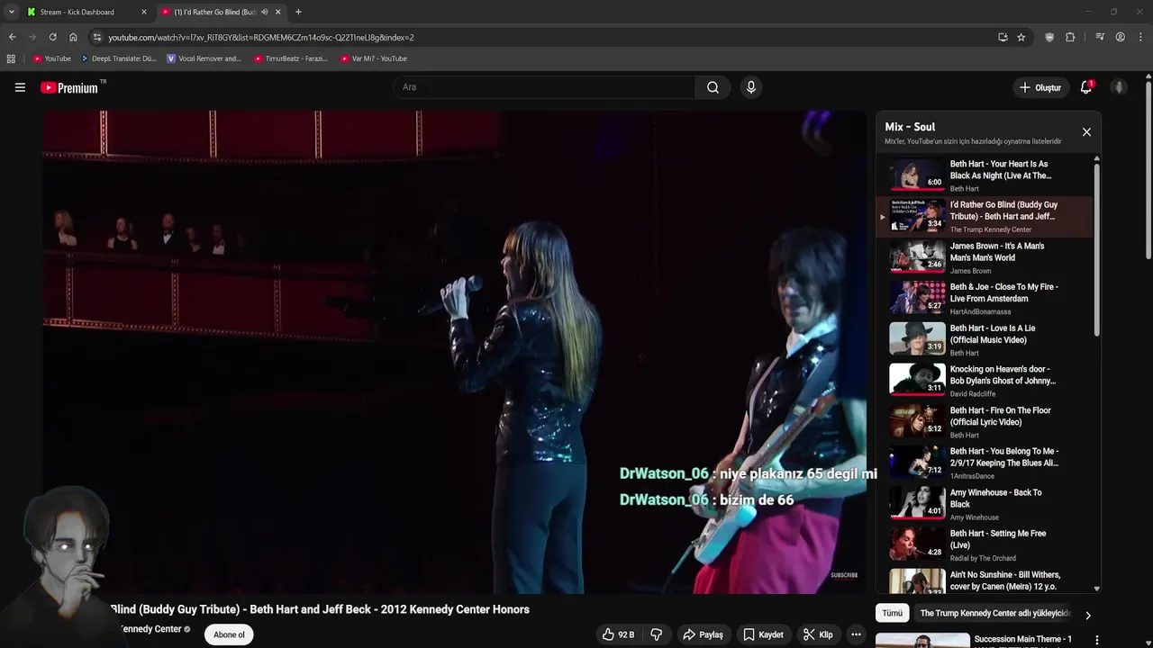Play James Brown - It's A Man's World
The height and width of the screenshot is (648, 1153).
tap(985, 257)
